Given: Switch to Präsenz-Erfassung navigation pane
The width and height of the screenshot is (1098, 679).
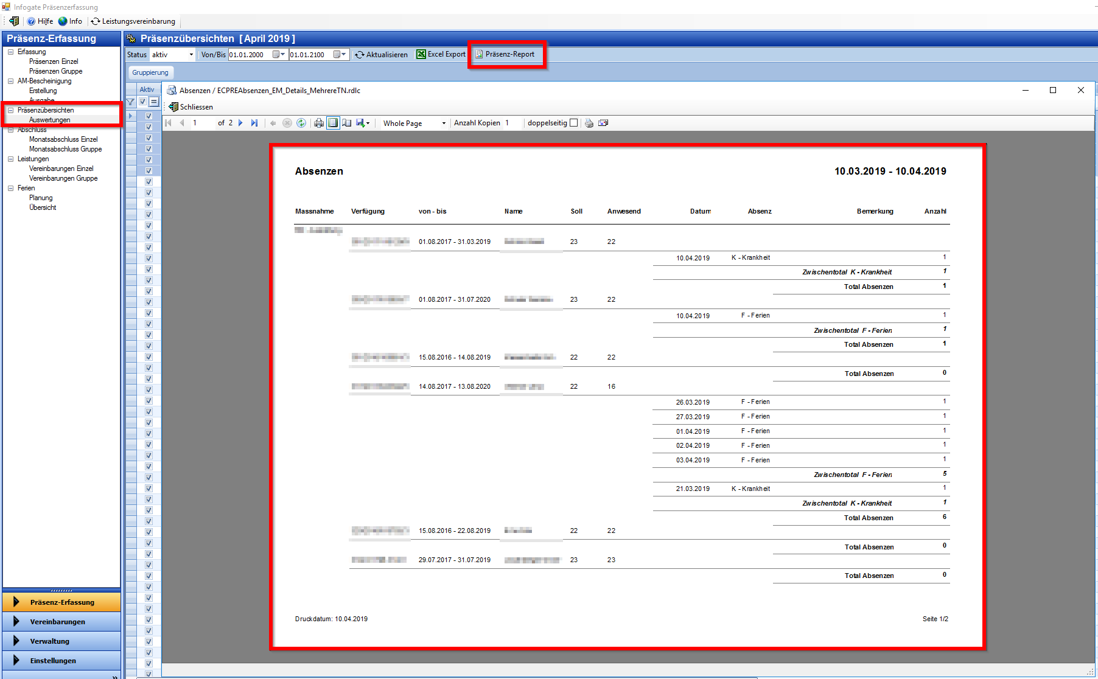Looking at the screenshot, I should click(x=61, y=602).
